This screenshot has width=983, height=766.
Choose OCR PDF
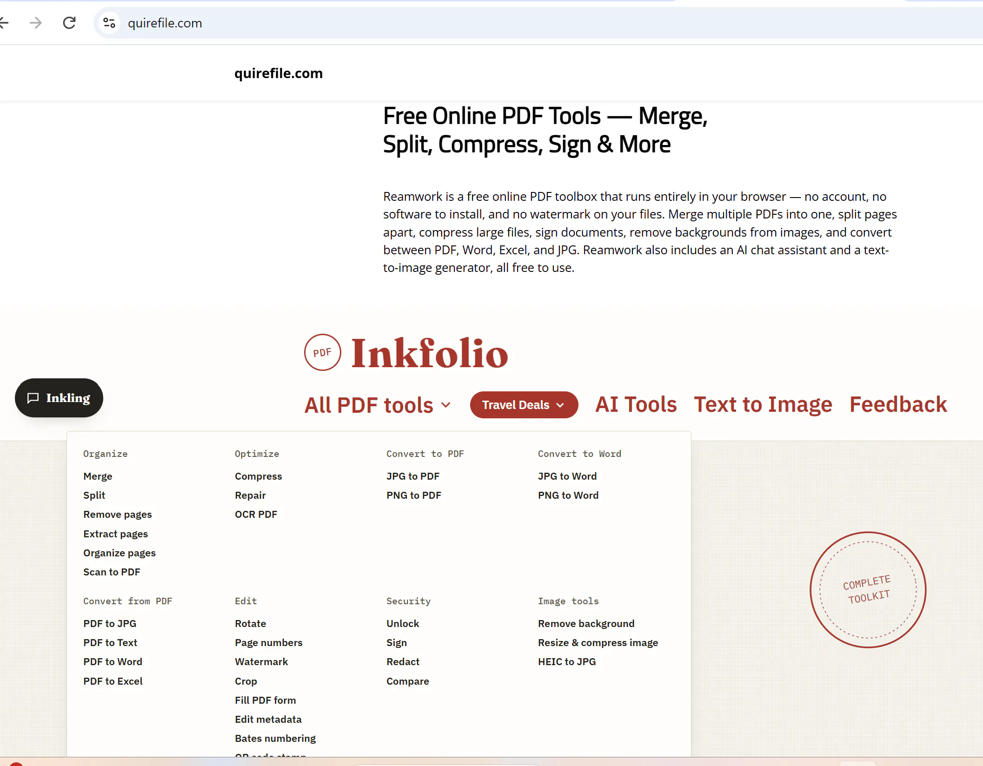(x=256, y=514)
